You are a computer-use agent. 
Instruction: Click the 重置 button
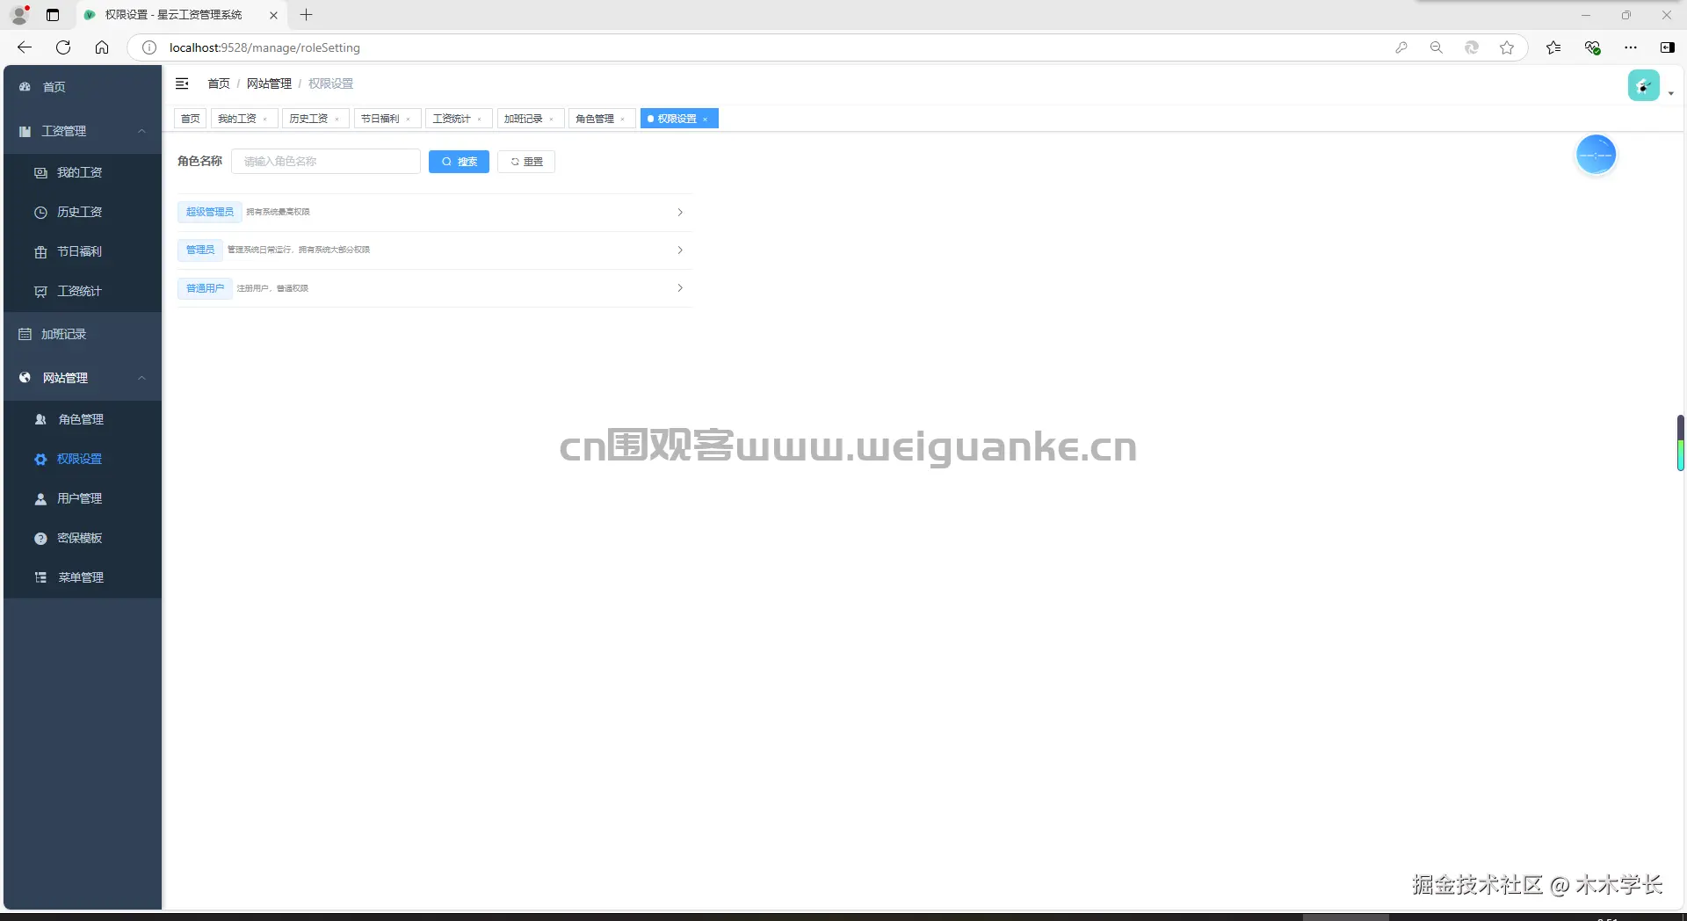[526, 162]
